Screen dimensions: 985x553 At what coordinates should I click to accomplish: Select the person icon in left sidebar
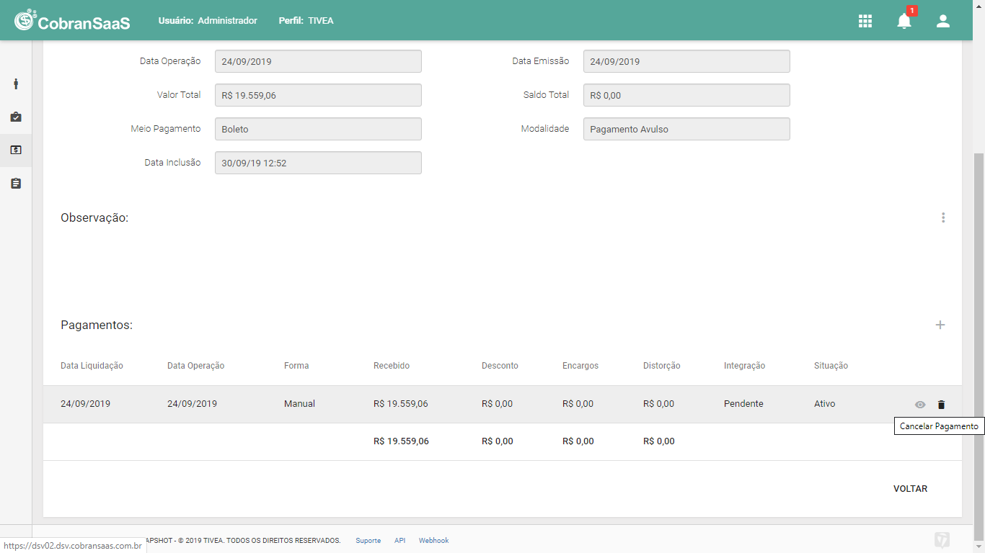pyautogui.click(x=16, y=84)
